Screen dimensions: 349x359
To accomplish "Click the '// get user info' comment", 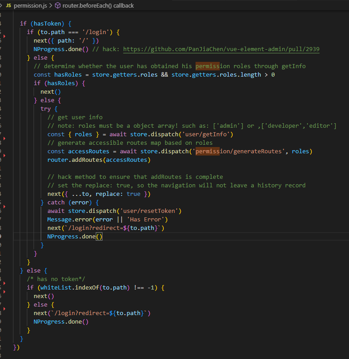I will (x=75, y=117).
